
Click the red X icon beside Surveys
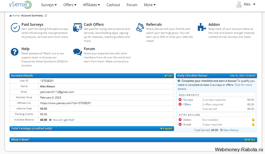180,100
